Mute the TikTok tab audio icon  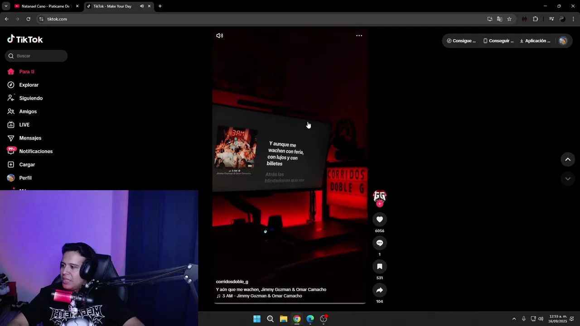point(142,6)
